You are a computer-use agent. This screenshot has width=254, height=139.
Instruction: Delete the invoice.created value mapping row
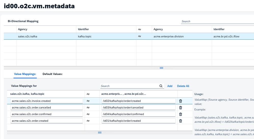(180, 101)
